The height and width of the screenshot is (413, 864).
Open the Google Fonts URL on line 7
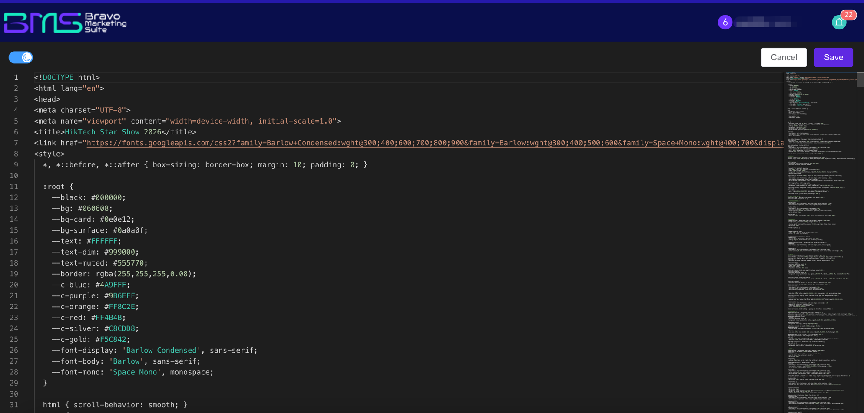pyautogui.click(x=435, y=143)
